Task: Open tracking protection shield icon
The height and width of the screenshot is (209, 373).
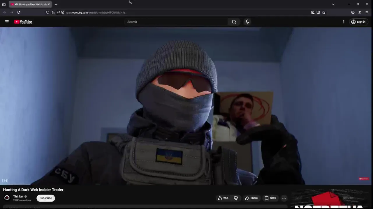Action: tap(48, 12)
